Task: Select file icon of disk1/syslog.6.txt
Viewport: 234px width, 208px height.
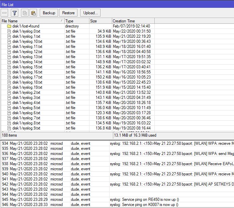Action: tap(9, 113)
